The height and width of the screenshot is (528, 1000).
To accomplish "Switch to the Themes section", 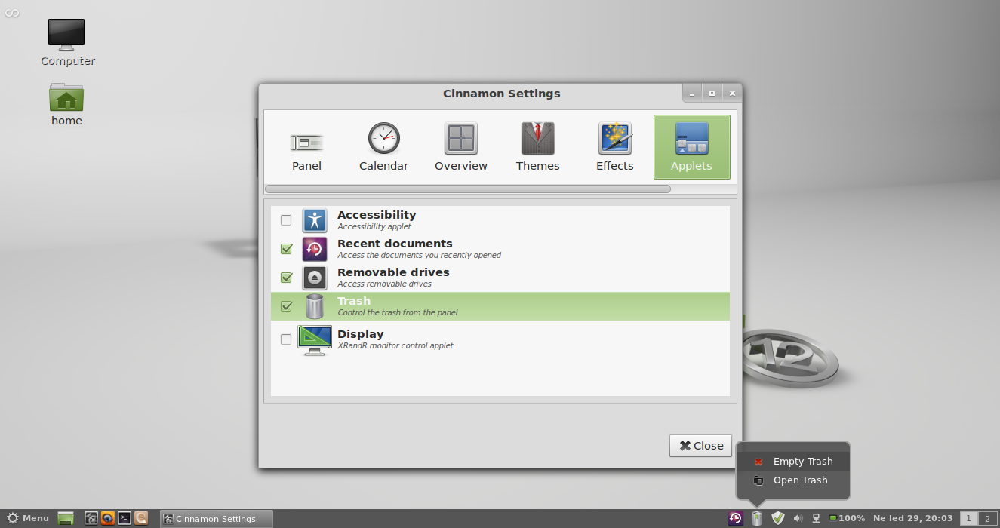I will 537,147.
